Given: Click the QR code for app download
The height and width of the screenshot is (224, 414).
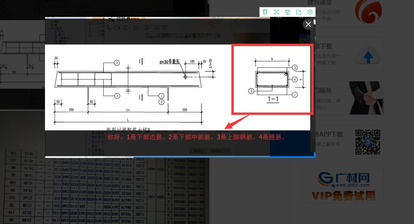Looking at the screenshot, I should (368, 142).
